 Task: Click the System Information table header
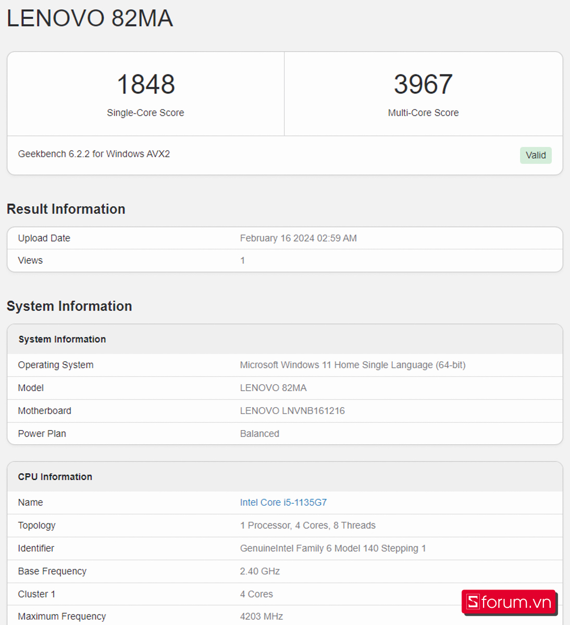(x=62, y=340)
